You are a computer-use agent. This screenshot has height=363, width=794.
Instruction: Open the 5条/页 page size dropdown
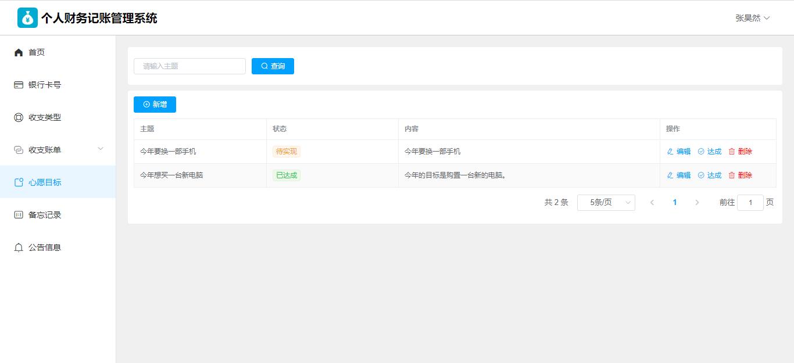[x=606, y=203]
